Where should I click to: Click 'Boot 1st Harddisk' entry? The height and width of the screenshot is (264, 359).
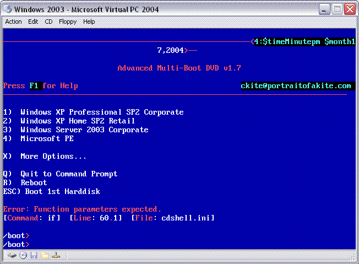pyautogui.click(x=52, y=191)
